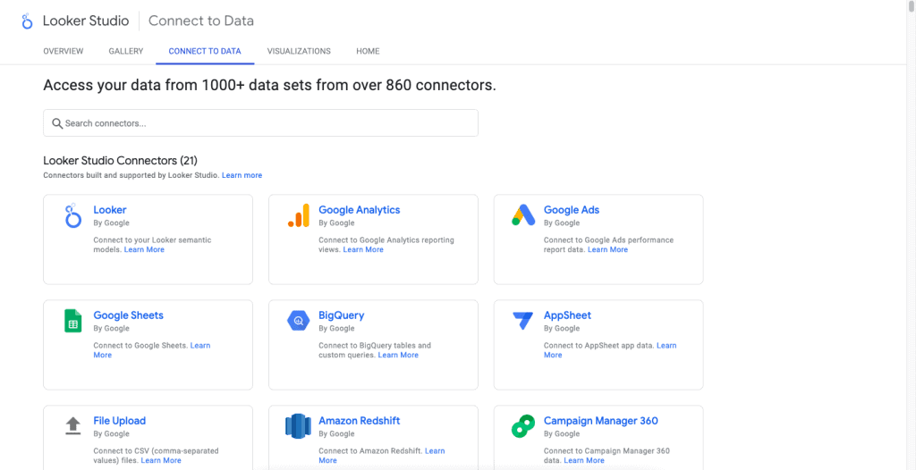Go to the Visualizations tab

299,52
